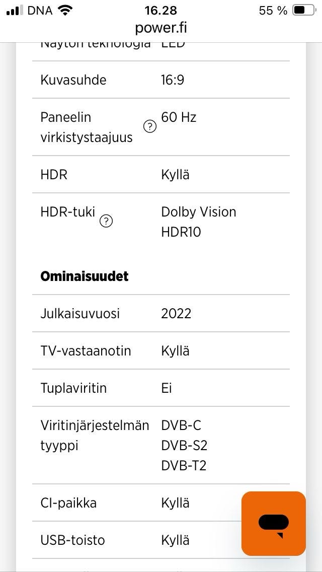322x572 pixels.
Task: Select the 60 Hz refresh rate value
Action: pyautogui.click(x=179, y=117)
